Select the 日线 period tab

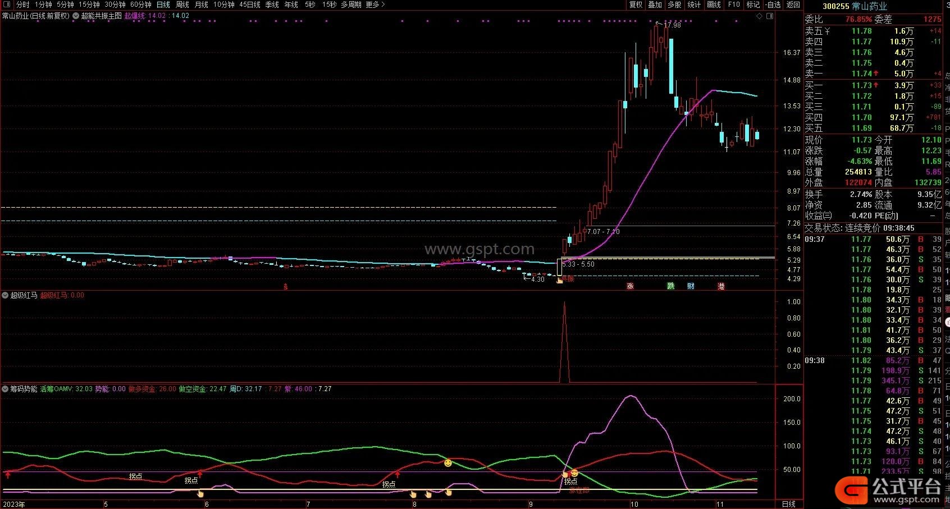pos(163,4)
